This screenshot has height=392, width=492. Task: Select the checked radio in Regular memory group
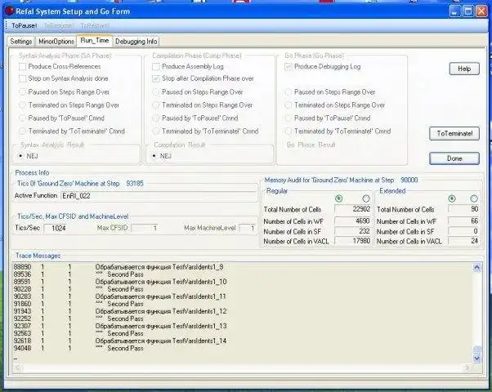tap(338, 198)
